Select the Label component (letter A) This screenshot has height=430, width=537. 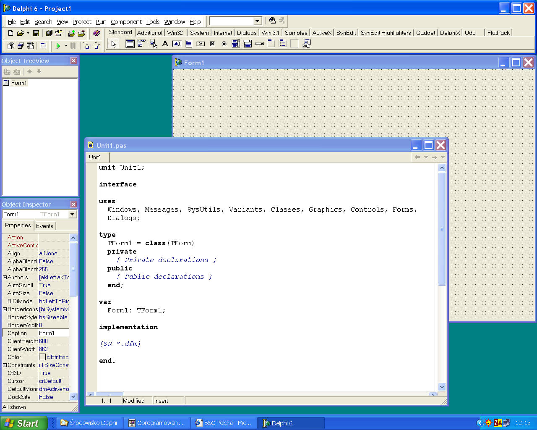pos(165,44)
